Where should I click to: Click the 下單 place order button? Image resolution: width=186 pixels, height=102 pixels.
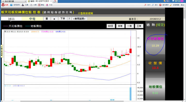coord(63,19)
